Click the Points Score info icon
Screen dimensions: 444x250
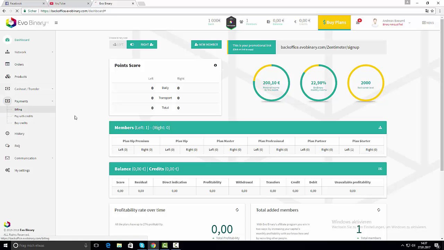coord(215,65)
